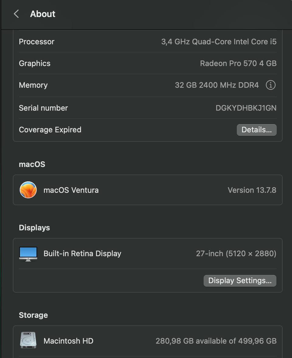Click the macOS Ventura logo icon
Viewport: 292px width, 358px height.
(x=28, y=190)
